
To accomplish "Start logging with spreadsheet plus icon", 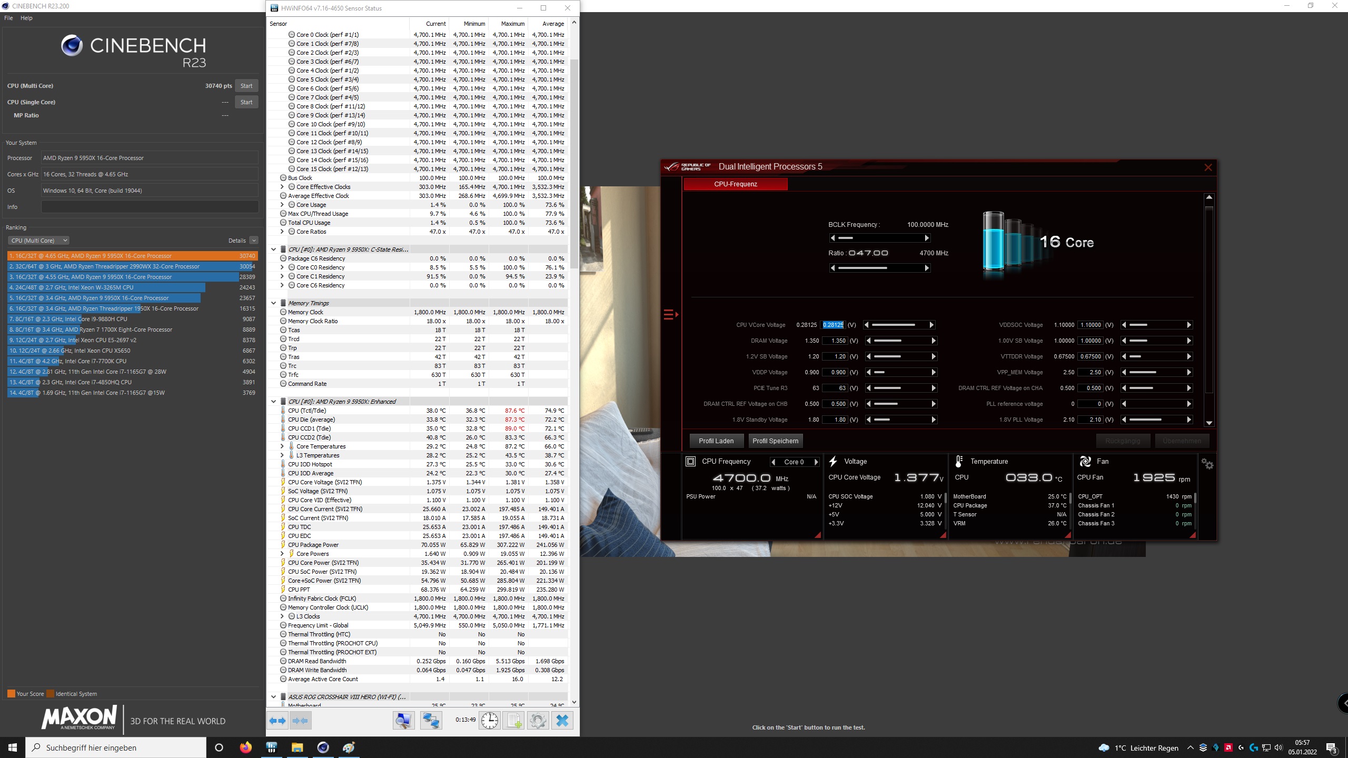I will (x=514, y=721).
